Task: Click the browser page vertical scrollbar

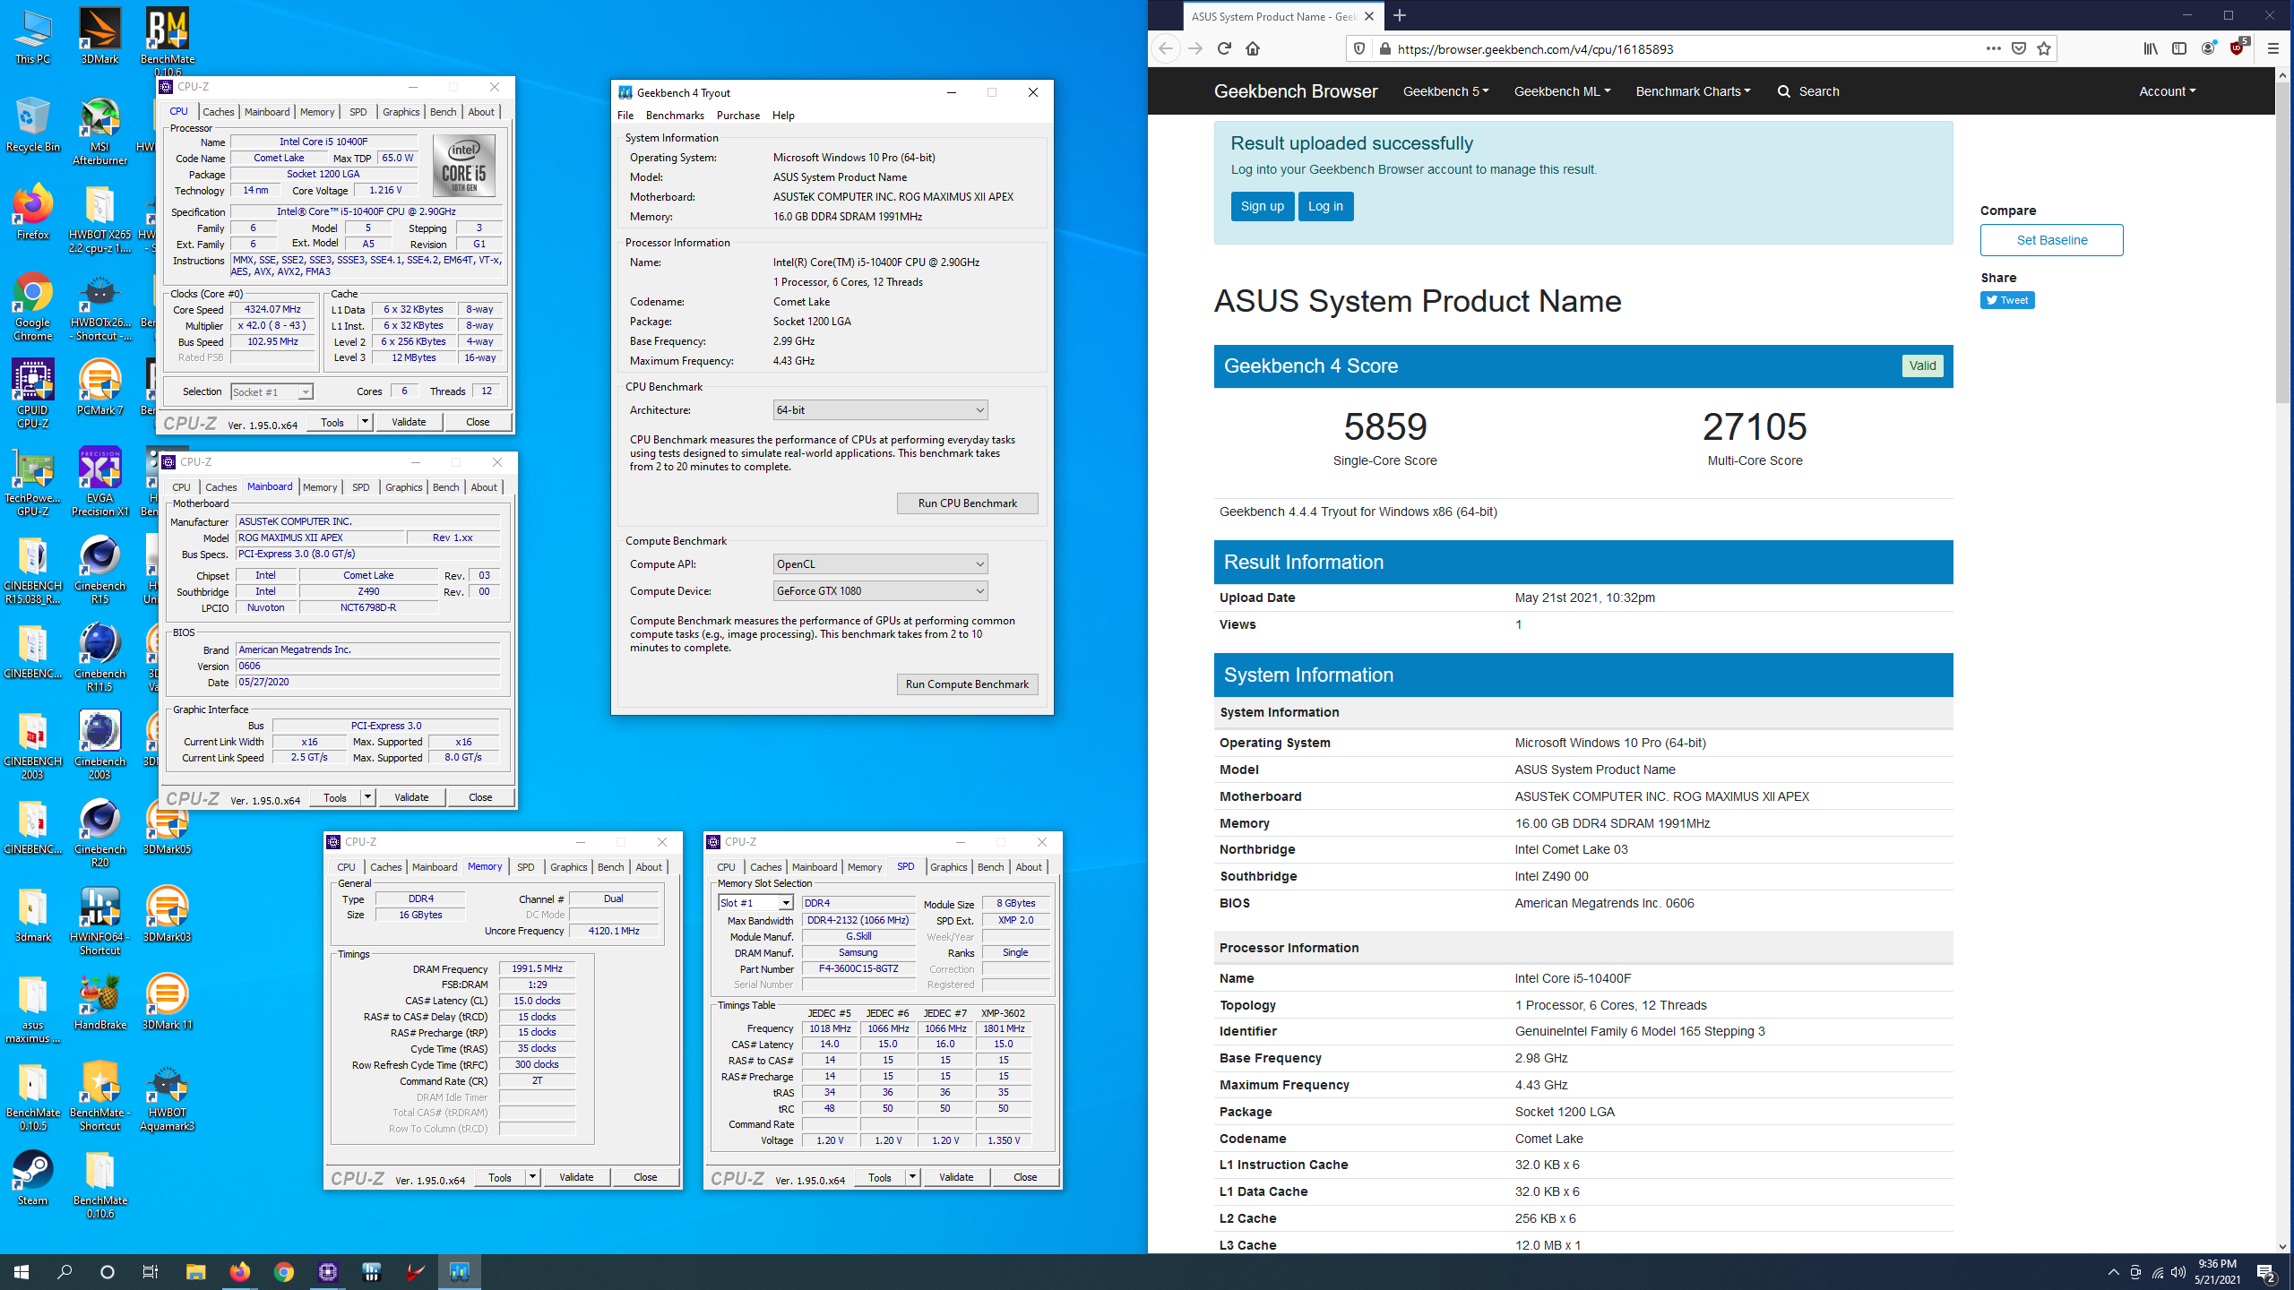Action: [x=2282, y=242]
